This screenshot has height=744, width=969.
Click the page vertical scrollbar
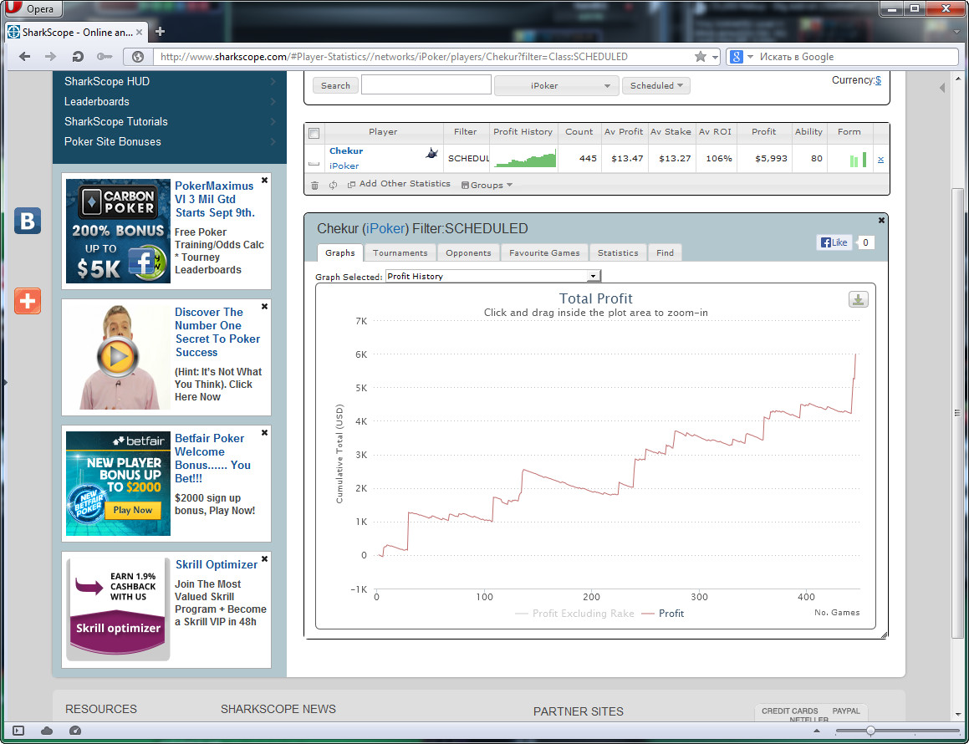click(957, 413)
